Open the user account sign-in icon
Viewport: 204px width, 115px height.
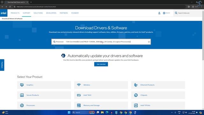[159, 13]
